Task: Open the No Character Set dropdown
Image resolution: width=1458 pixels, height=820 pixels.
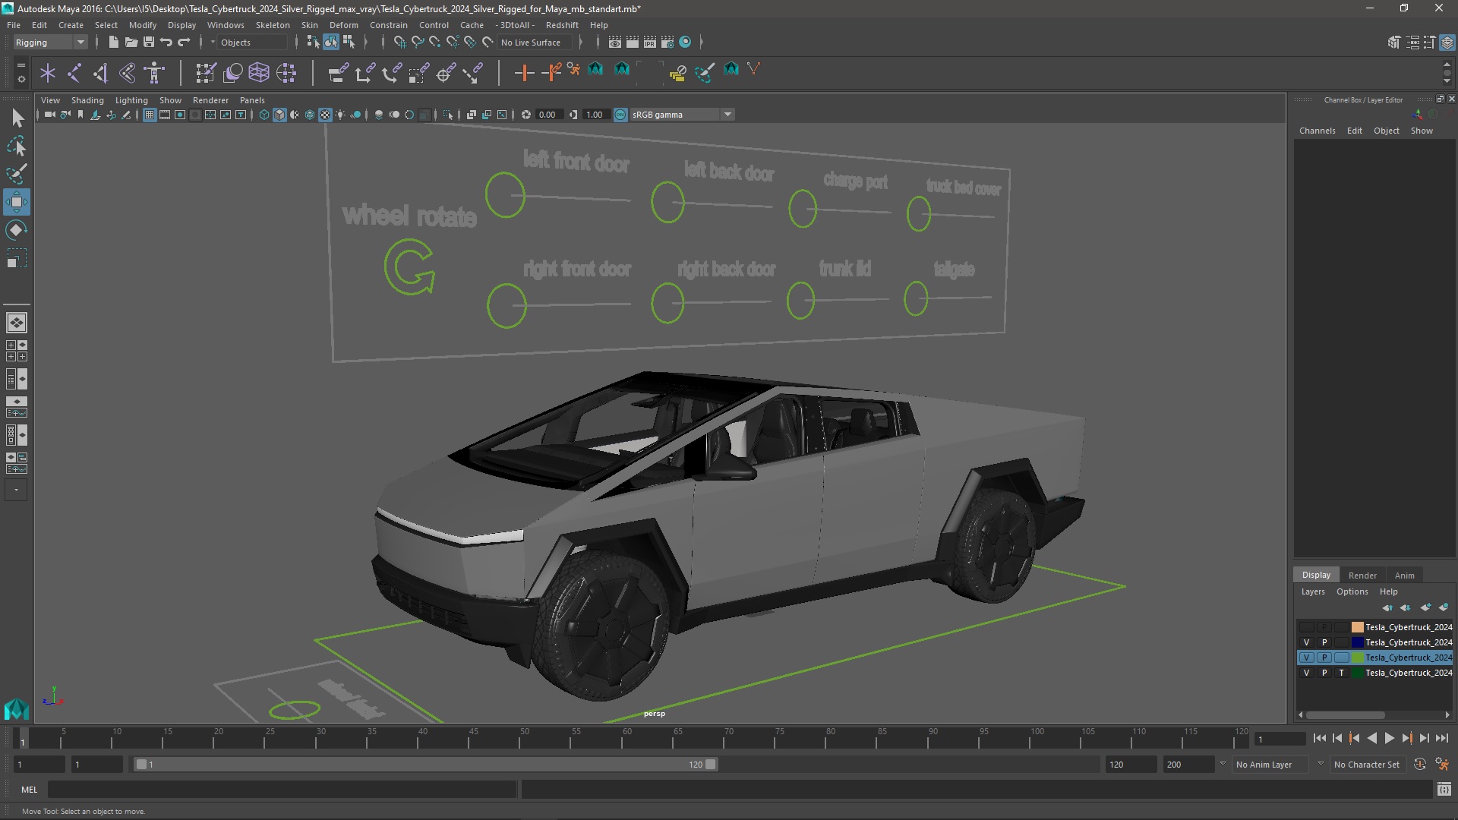Action: (1368, 765)
